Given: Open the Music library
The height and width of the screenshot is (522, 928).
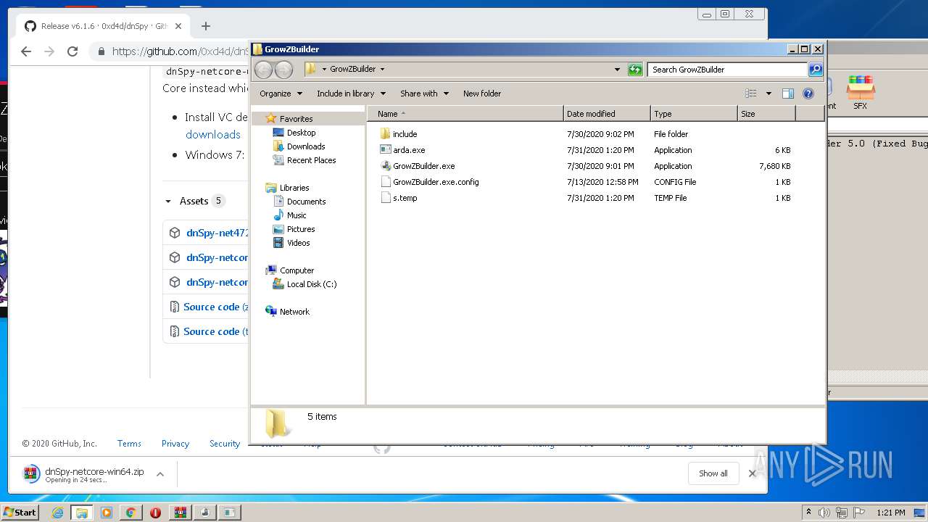Looking at the screenshot, I should [297, 215].
